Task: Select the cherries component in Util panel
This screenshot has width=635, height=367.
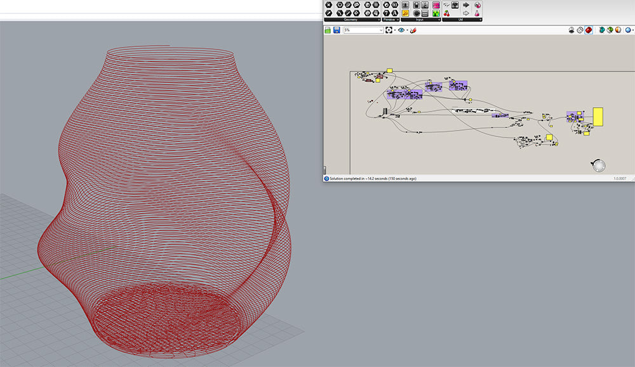Action: point(446,13)
